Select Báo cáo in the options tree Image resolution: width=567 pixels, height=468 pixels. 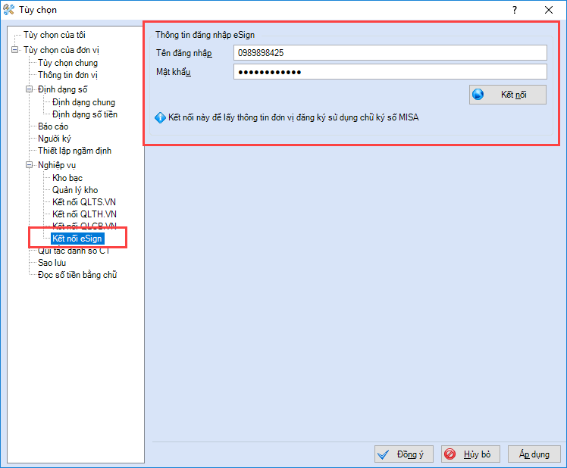pos(53,126)
